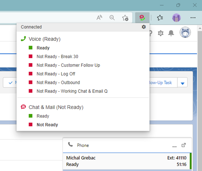Minimize the browser window
This screenshot has width=202, height=171.
[162, 5]
